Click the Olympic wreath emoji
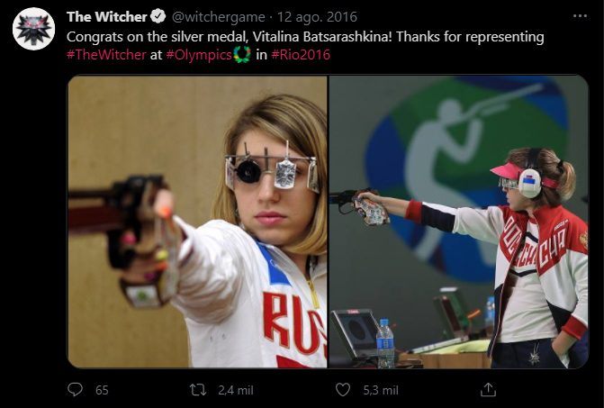 pyautogui.click(x=242, y=54)
